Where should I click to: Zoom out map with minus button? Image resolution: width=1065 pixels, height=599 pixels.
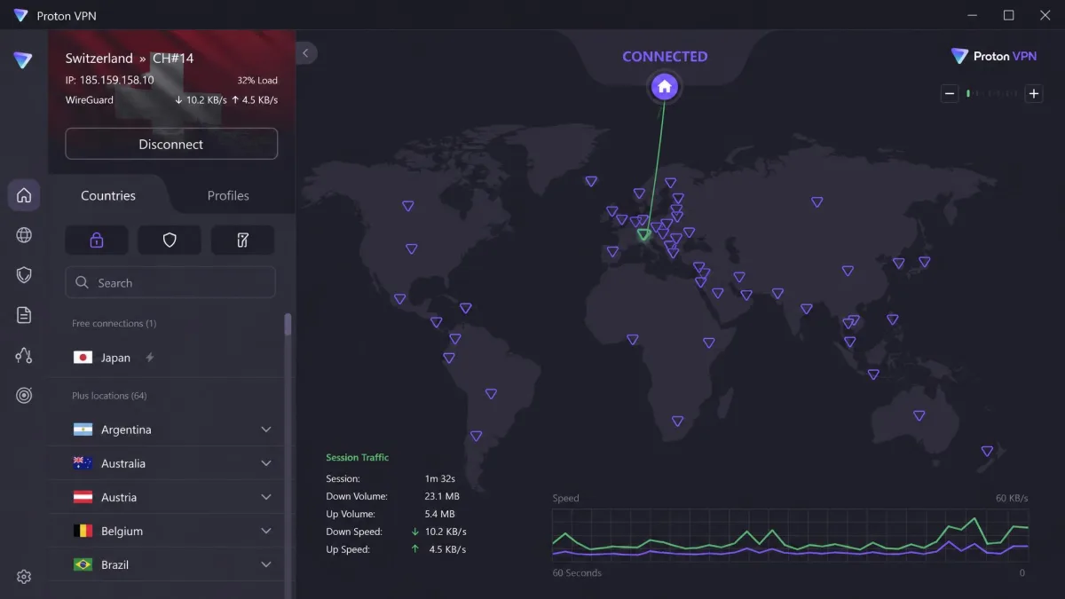click(950, 93)
